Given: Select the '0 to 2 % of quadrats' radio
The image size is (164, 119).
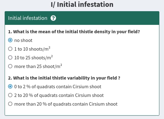Looking at the screenshot, I should (x=10, y=86).
